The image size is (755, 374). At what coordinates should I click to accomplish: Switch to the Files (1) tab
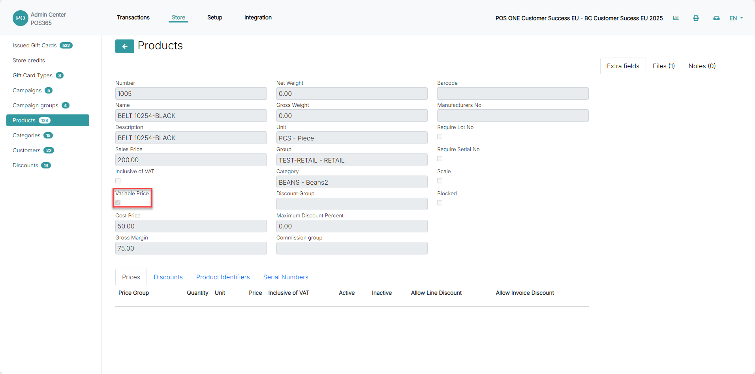click(x=664, y=66)
